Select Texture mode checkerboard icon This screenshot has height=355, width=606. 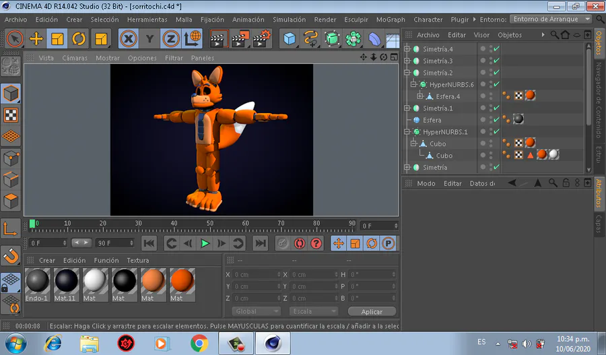pos(11,115)
